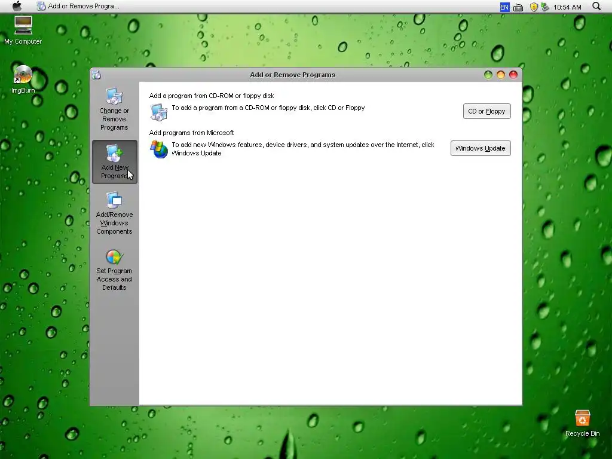
Task: Click the Windows globe icon beside Microsoft section
Action: tap(159, 149)
